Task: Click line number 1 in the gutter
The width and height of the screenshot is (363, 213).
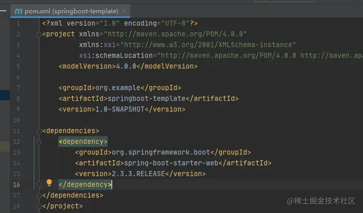Action: tap(18, 24)
